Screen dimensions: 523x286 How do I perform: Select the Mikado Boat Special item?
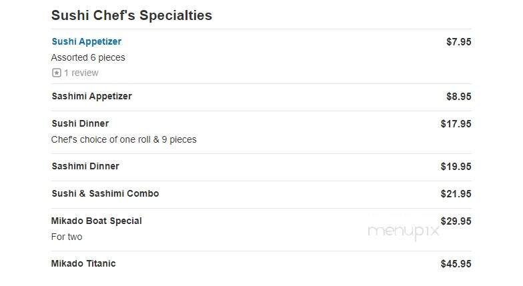point(96,221)
